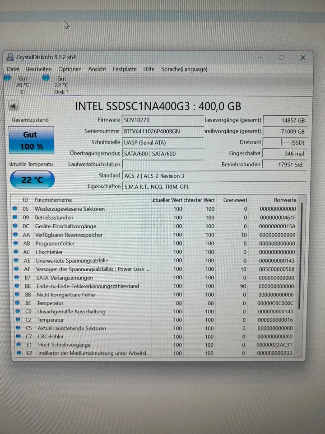Click the Betriebsstunden value 17951 Std.
Screen dimensions: 325x434
284,165
